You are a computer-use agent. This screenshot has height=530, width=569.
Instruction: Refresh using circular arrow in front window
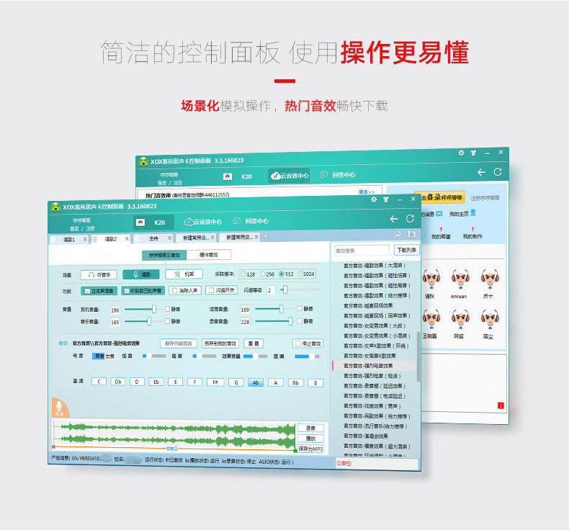[410, 218]
